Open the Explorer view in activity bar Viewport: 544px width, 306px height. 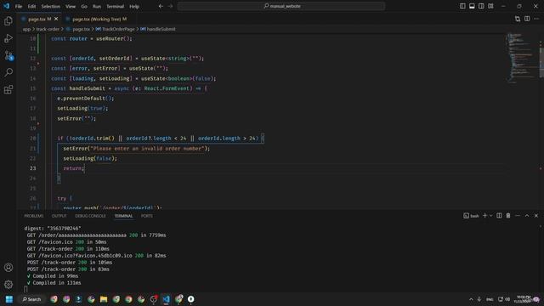pos(8,21)
